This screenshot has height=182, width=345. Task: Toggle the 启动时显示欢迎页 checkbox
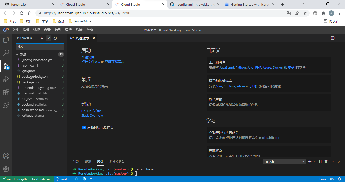tap(84, 128)
